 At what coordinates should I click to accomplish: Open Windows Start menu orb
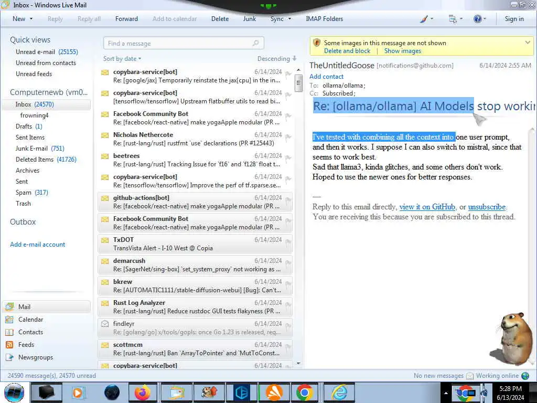(14, 393)
